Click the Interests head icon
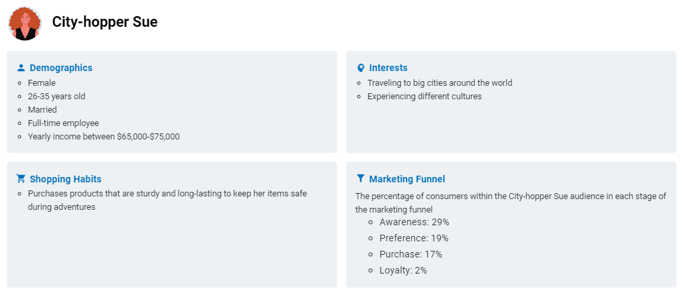 click(360, 68)
